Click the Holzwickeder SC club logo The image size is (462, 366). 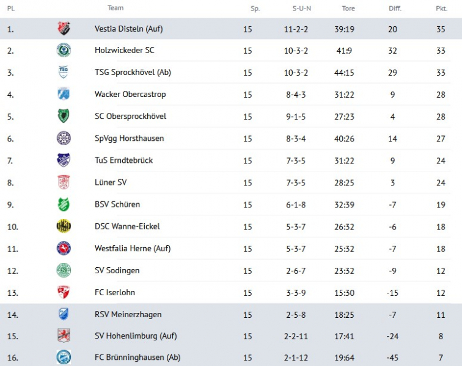coord(64,51)
